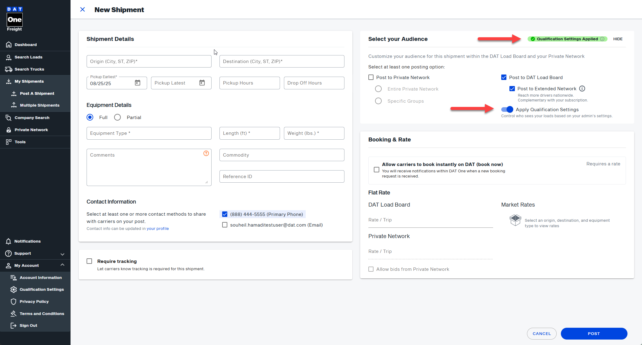Uncheck Post to DAT Load Board
This screenshot has width=642, height=345.
(x=504, y=77)
